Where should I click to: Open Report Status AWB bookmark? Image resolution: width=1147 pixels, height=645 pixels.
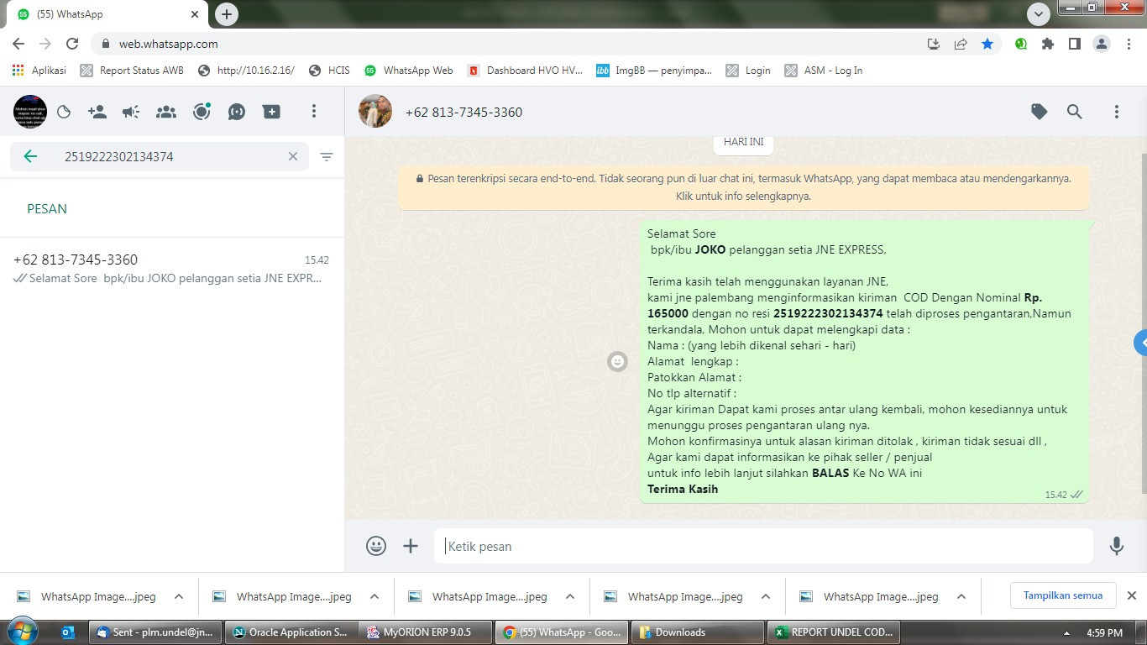[132, 71]
